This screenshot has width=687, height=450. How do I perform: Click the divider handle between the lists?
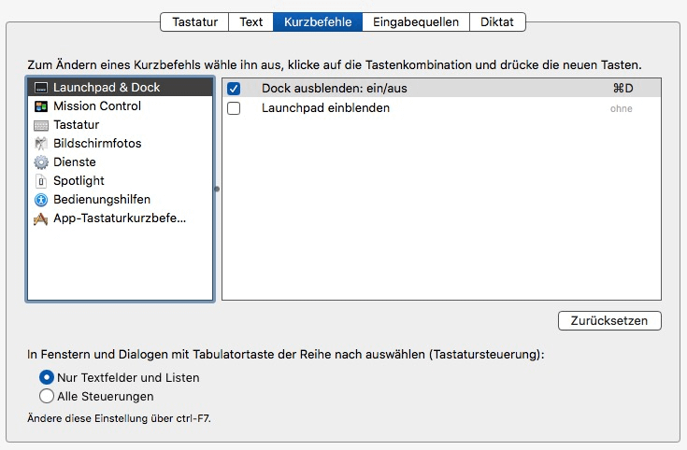tap(218, 189)
